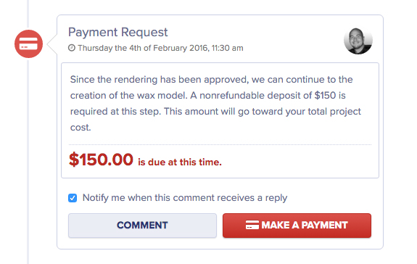Image resolution: width=417 pixels, height=264 pixels.
Task: Uncheck the reply notification checkbox
Action: (73, 198)
